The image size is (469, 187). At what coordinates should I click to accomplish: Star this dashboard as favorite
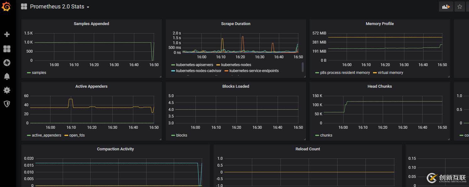(x=460, y=7)
